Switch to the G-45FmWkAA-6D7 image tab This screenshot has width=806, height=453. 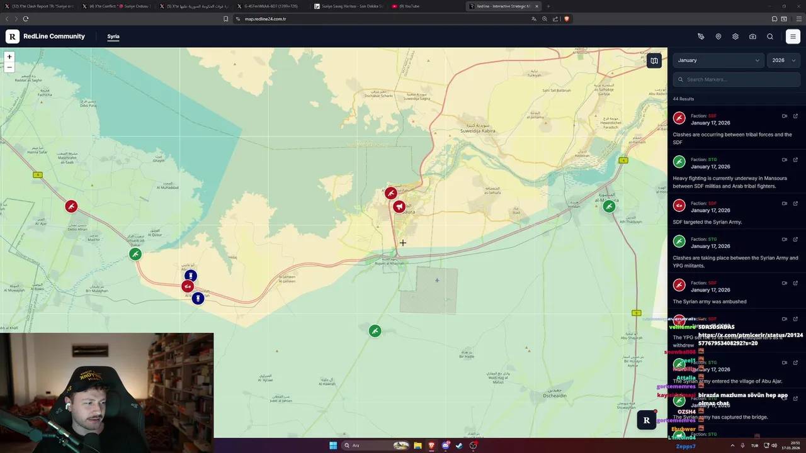(x=271, y=6)
